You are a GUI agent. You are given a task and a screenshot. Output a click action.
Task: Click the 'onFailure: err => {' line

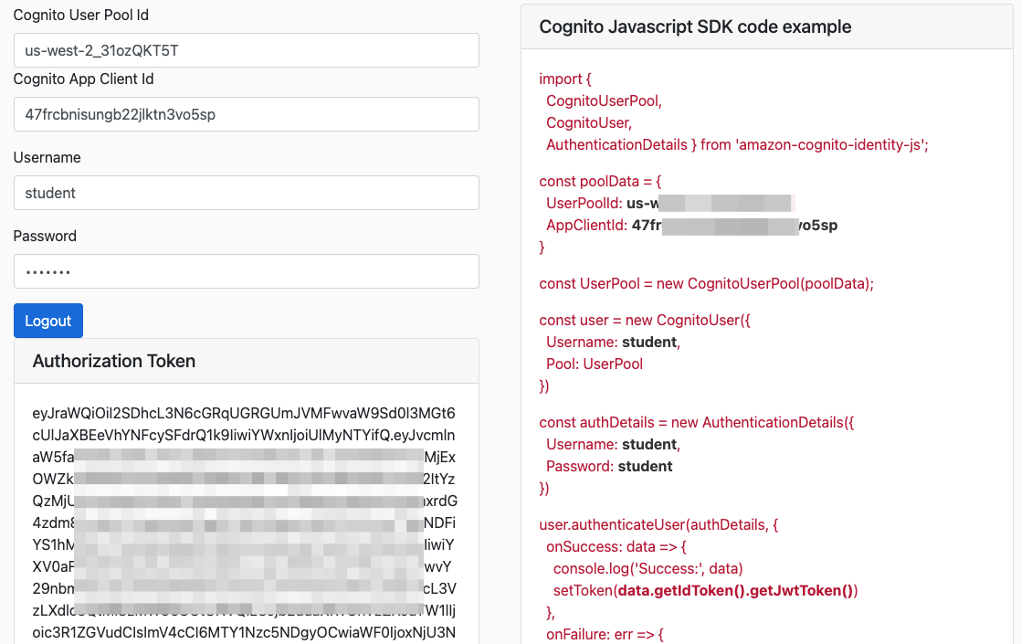point(605,634)
